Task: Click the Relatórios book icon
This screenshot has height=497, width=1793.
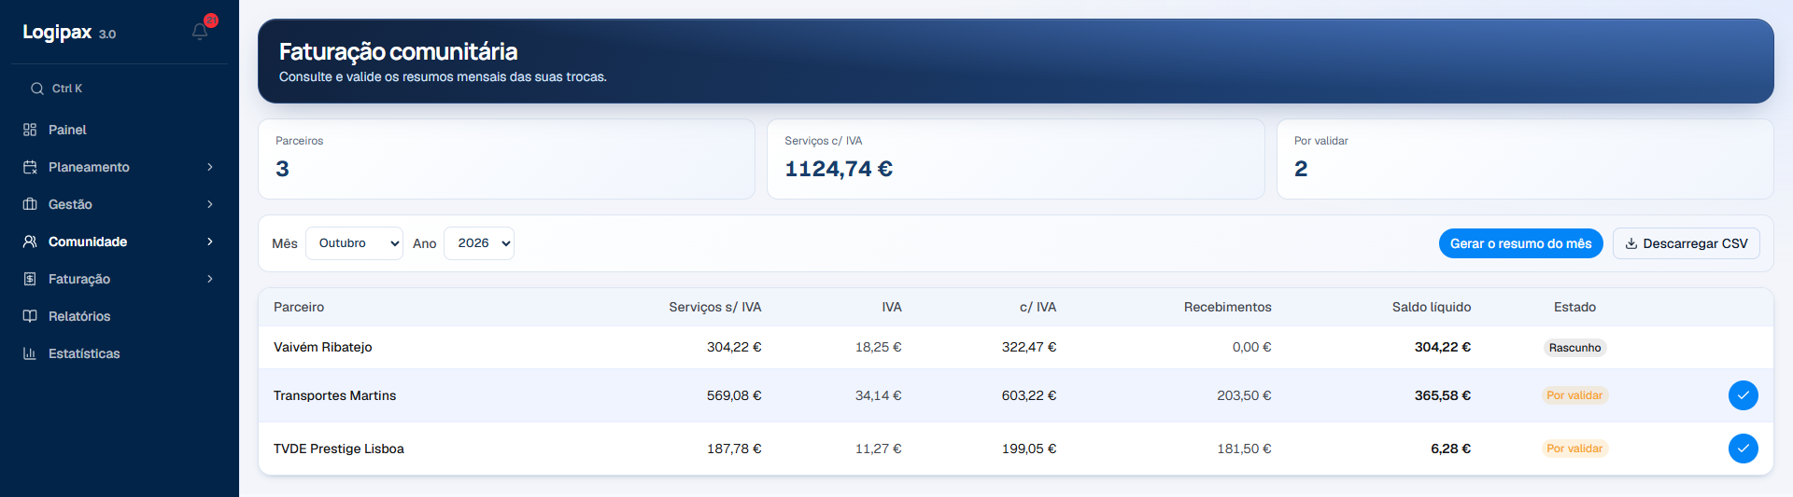Action: point(30,316)
